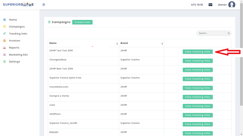The image size is (243, 136).
Task: Click campaign name Cocogoodboy
Action: (x=58, y=60)
